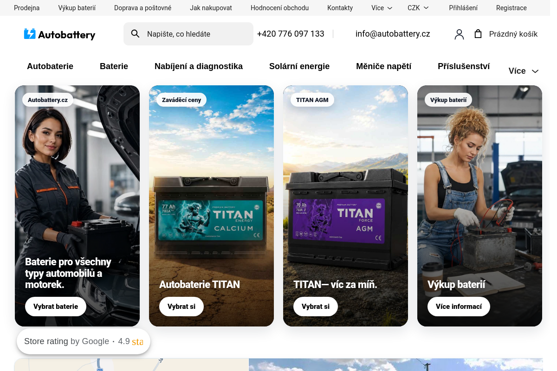Click the Zaváděcí ceny badge

point(181,100)
